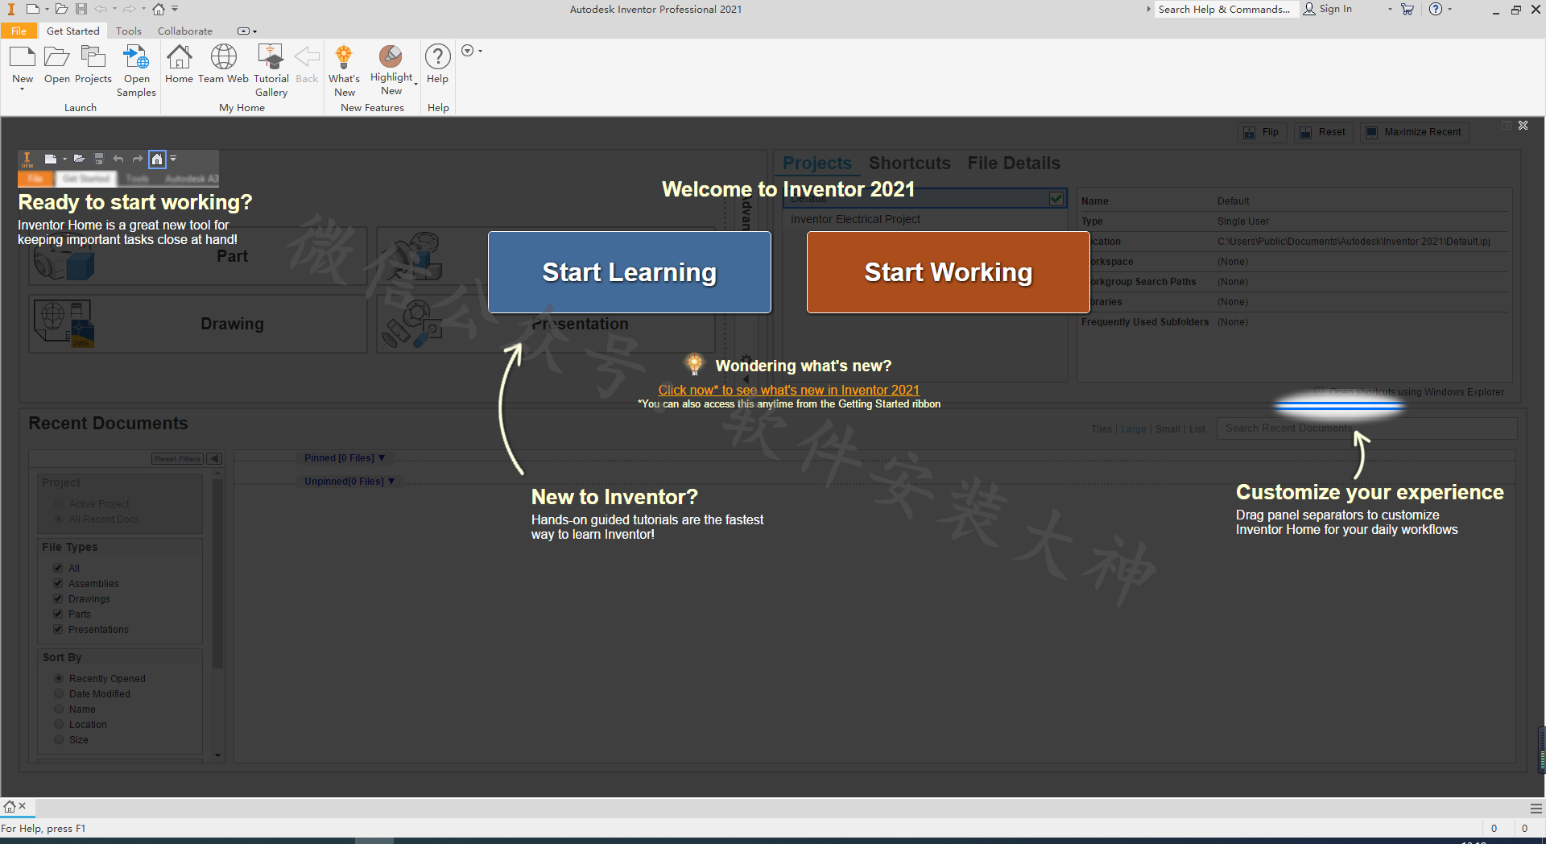Select the Drawing template thumbnail icon
The height and width of the screenshot is (844, 1546).
(x=64, y=323)
